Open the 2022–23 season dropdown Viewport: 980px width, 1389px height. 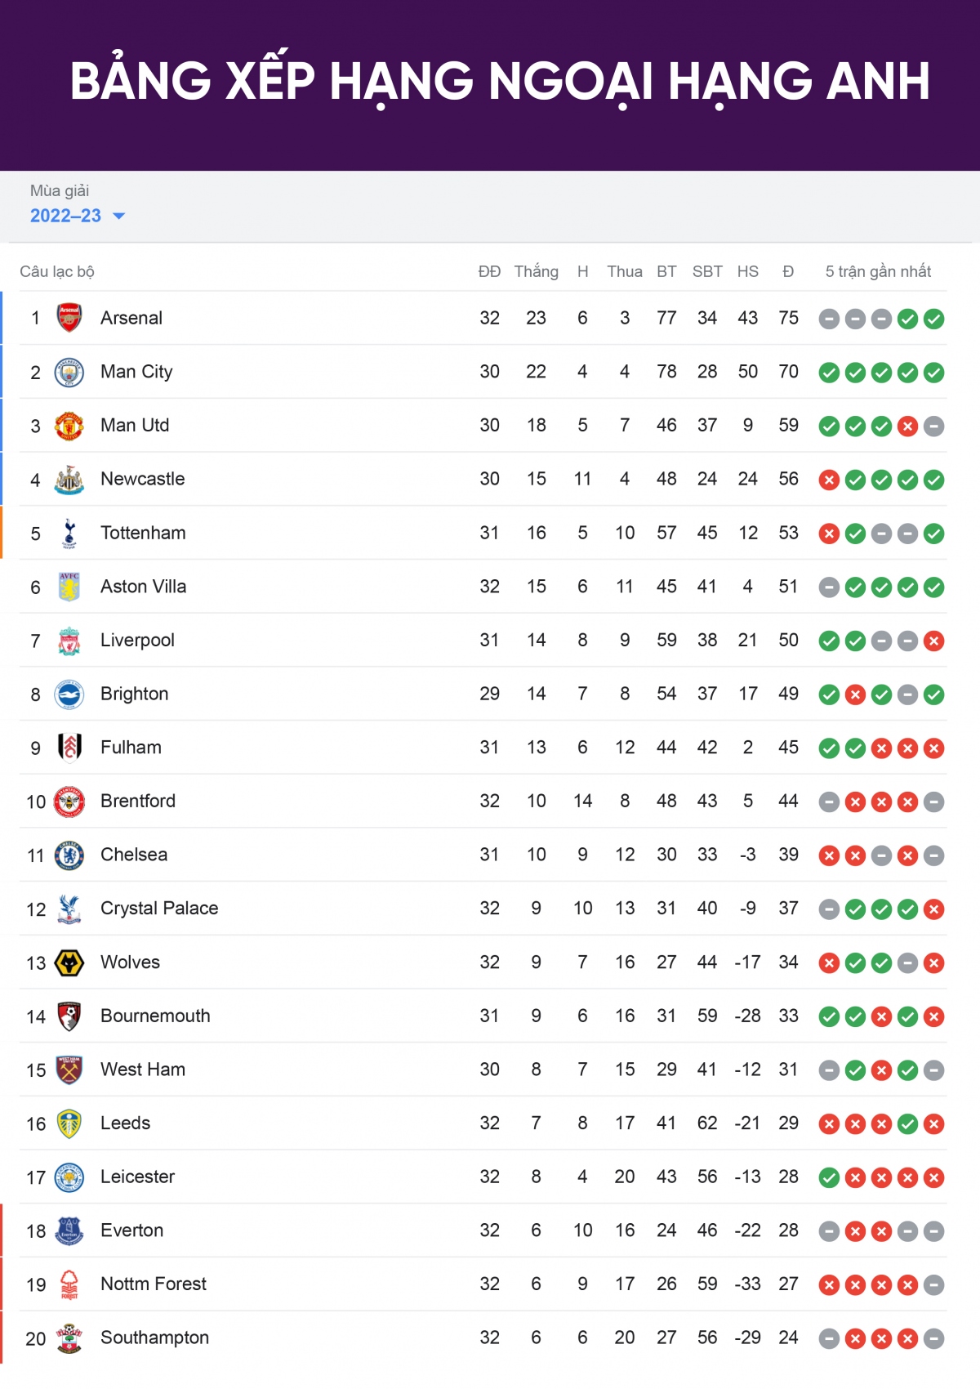78,216
